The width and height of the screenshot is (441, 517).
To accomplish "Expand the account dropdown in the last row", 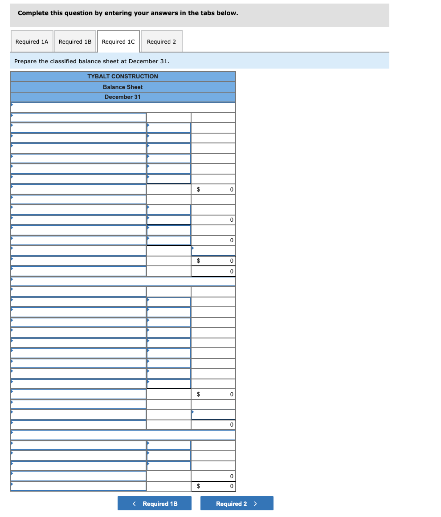I will point(78,486).
